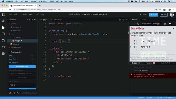The image size is (176, 99).
Task: Click the plus icon near likes
Action: click(140, 15)
